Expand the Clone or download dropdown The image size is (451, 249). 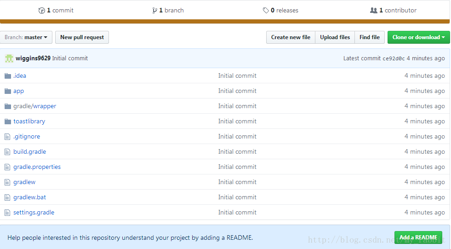click(418, 37)
